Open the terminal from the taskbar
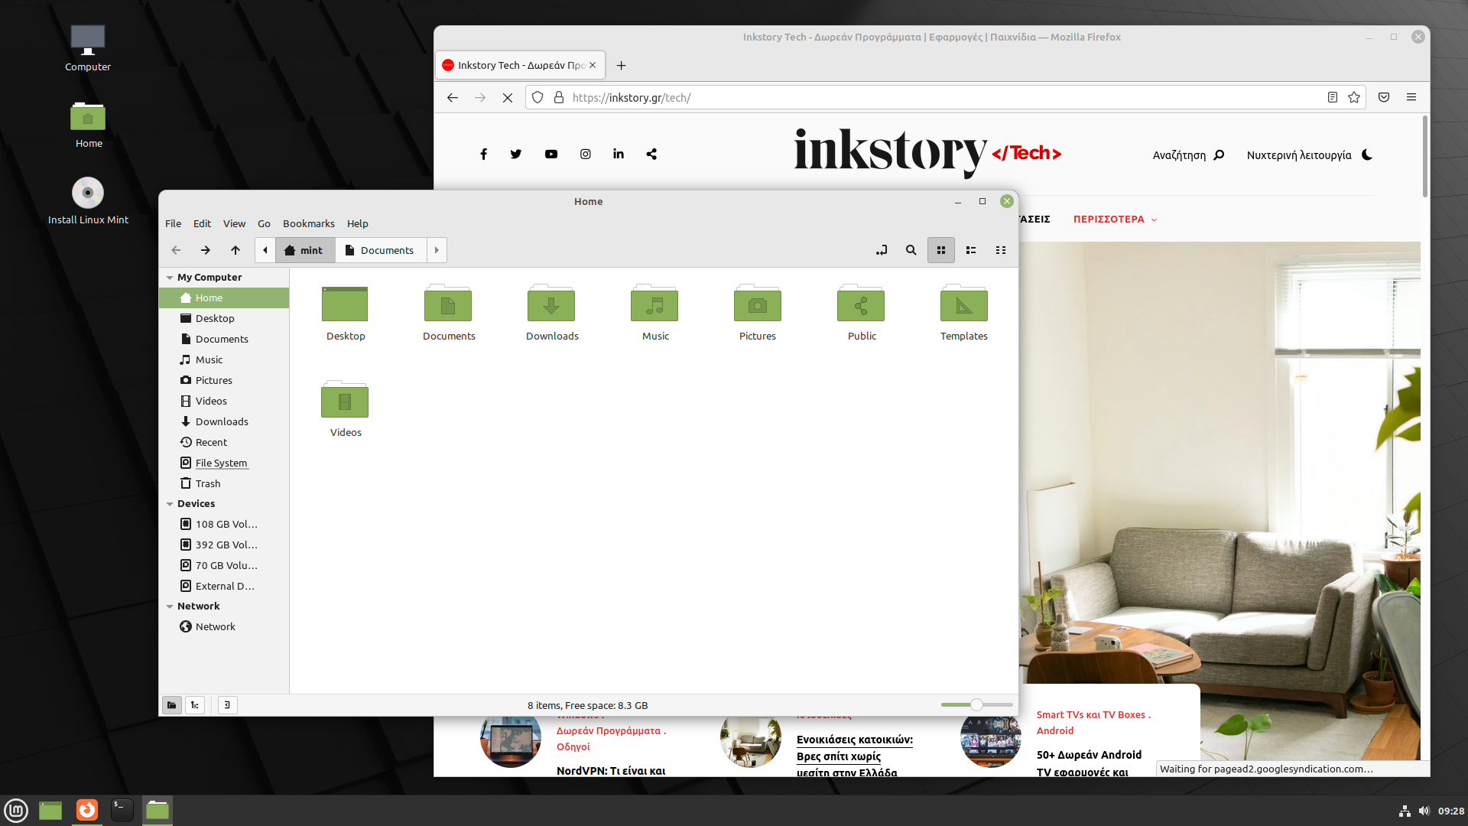 pyautogui.click(x=122, y=810)
